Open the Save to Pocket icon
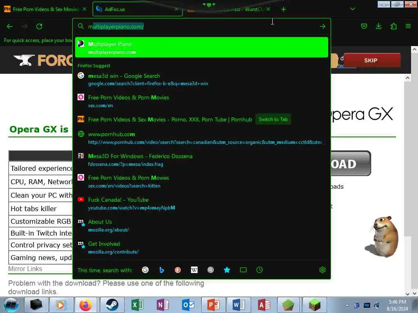 coord(364,26)
